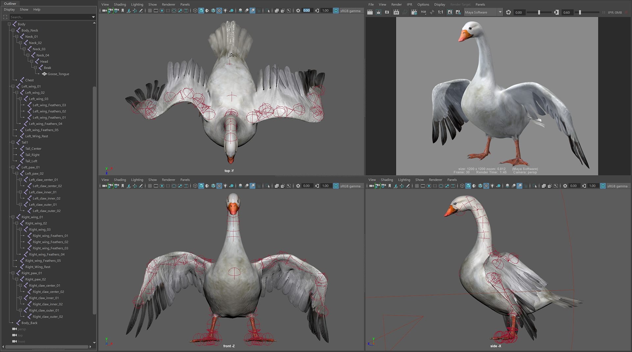The height and width of the screenshot is (352, 632).
Task: Click 2D Pan/Zoom icon in top -Y panel
Action: (x=135, y=11)
